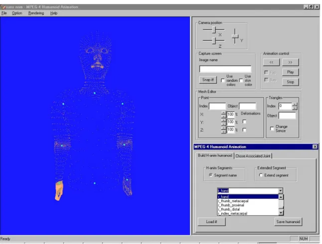The height and width of the screenshot is (244, 322).
Task: Click the camera X position slider
Action: click(x=213, y=30)
